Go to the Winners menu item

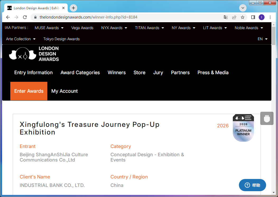[x=117, y=73]
